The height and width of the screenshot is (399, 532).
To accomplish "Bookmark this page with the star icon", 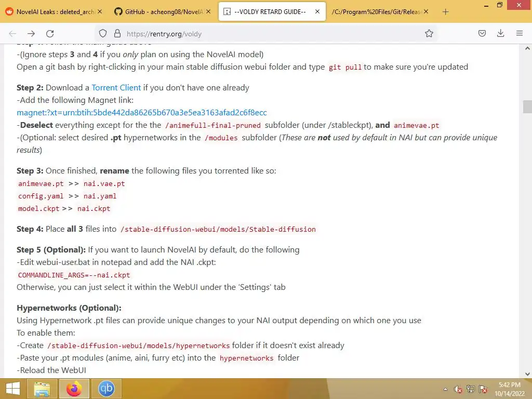I will click(429, 34).
